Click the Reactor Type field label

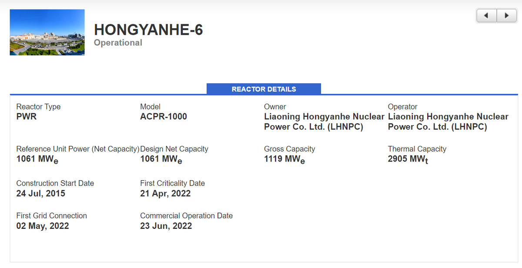coord(38,107)
